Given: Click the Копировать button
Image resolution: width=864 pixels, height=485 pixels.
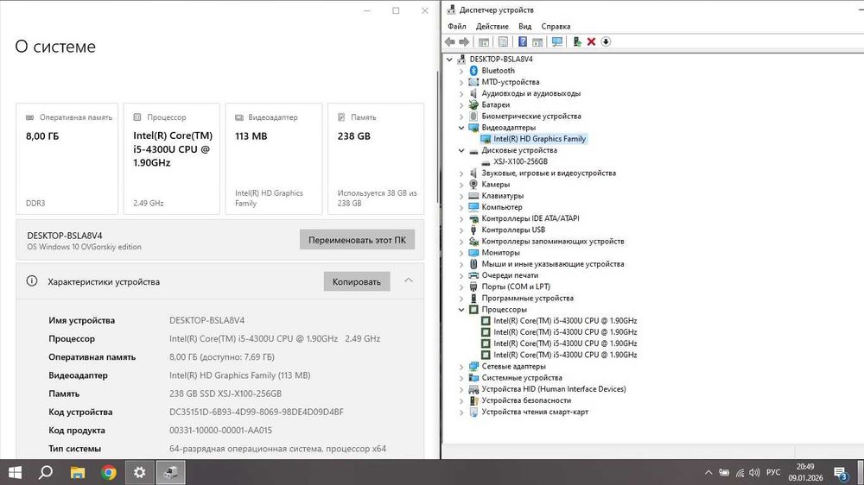Looking at the screenshot, I should click(x=357, y=281).
